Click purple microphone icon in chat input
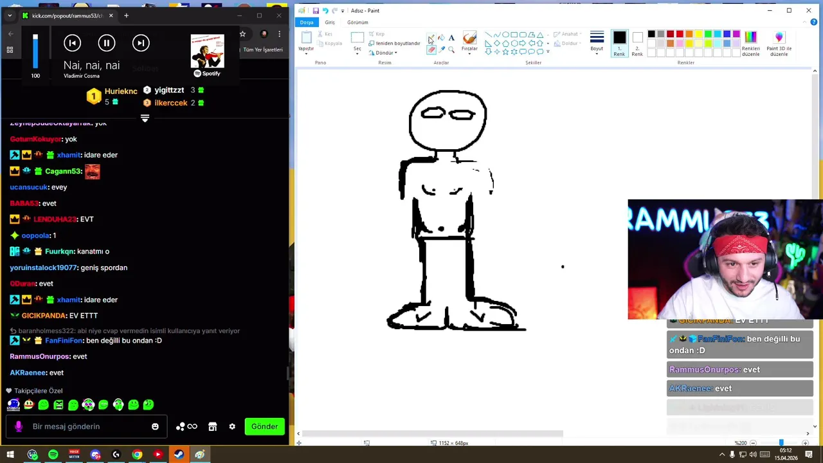 18,426
